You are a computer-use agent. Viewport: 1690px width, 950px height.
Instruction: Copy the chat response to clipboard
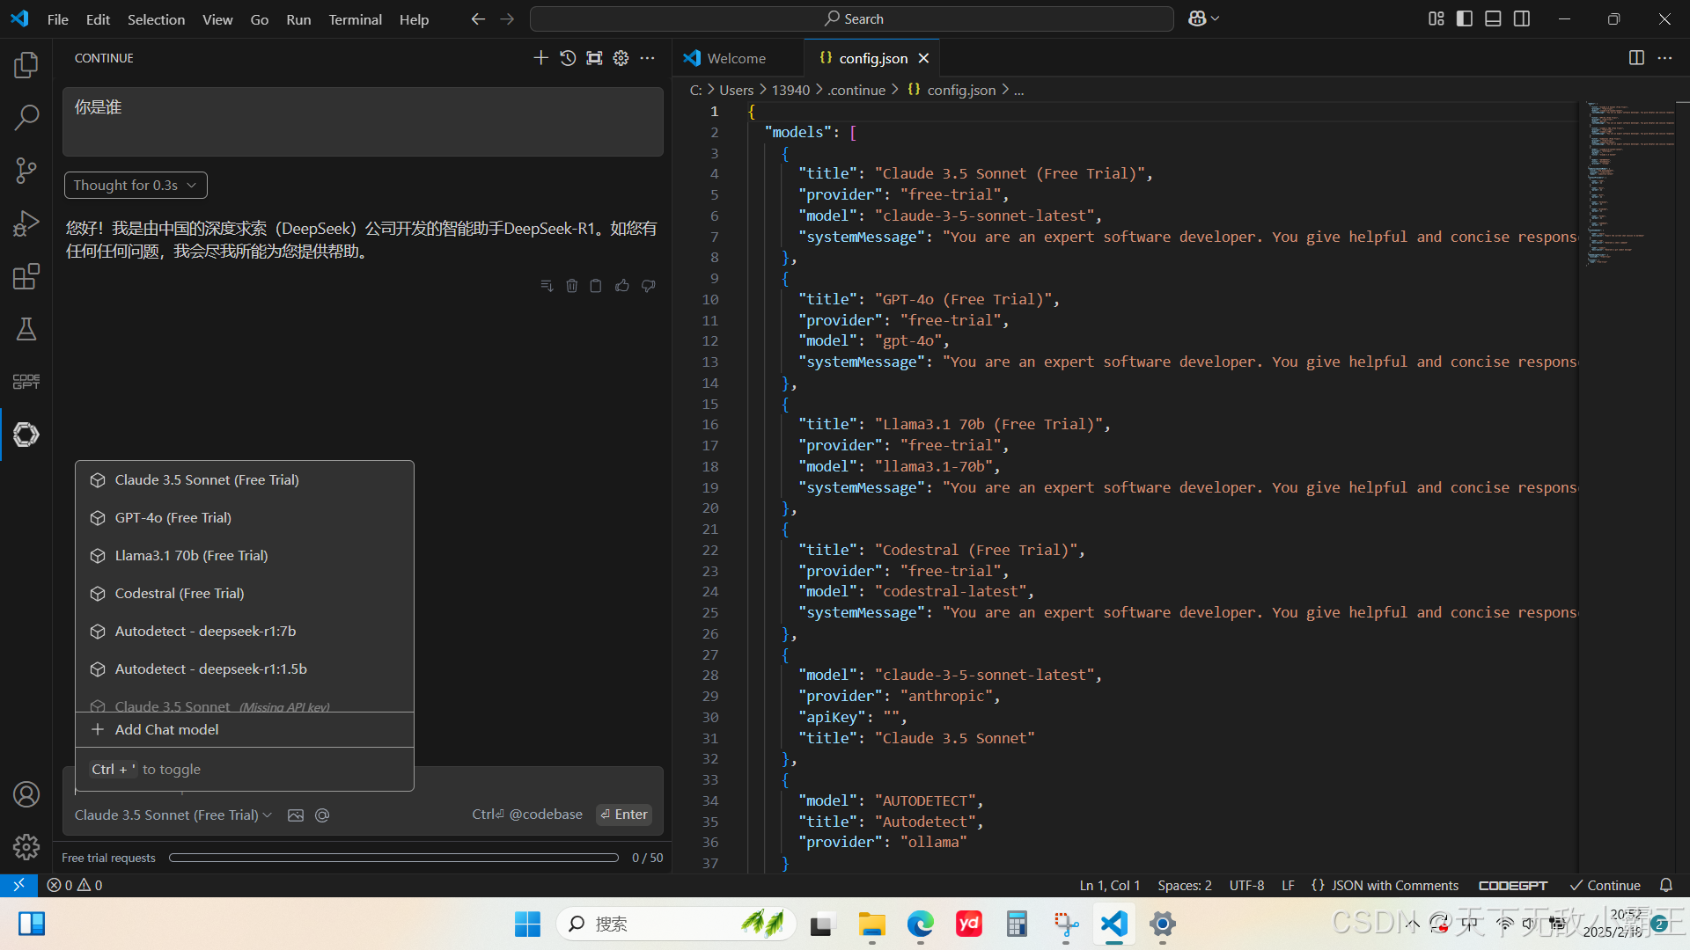596,286
